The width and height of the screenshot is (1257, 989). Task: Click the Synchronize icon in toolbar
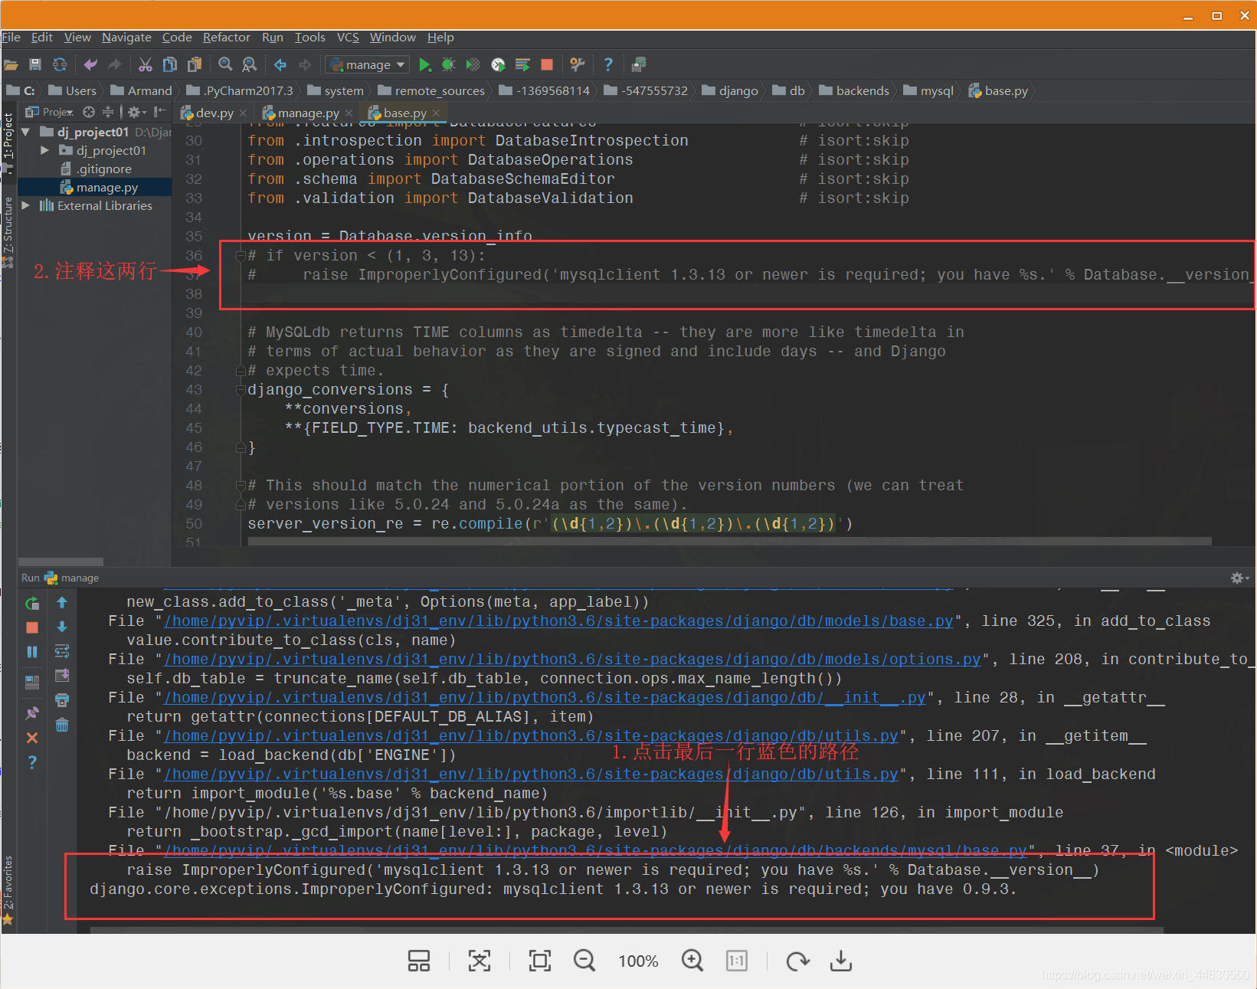60,65
